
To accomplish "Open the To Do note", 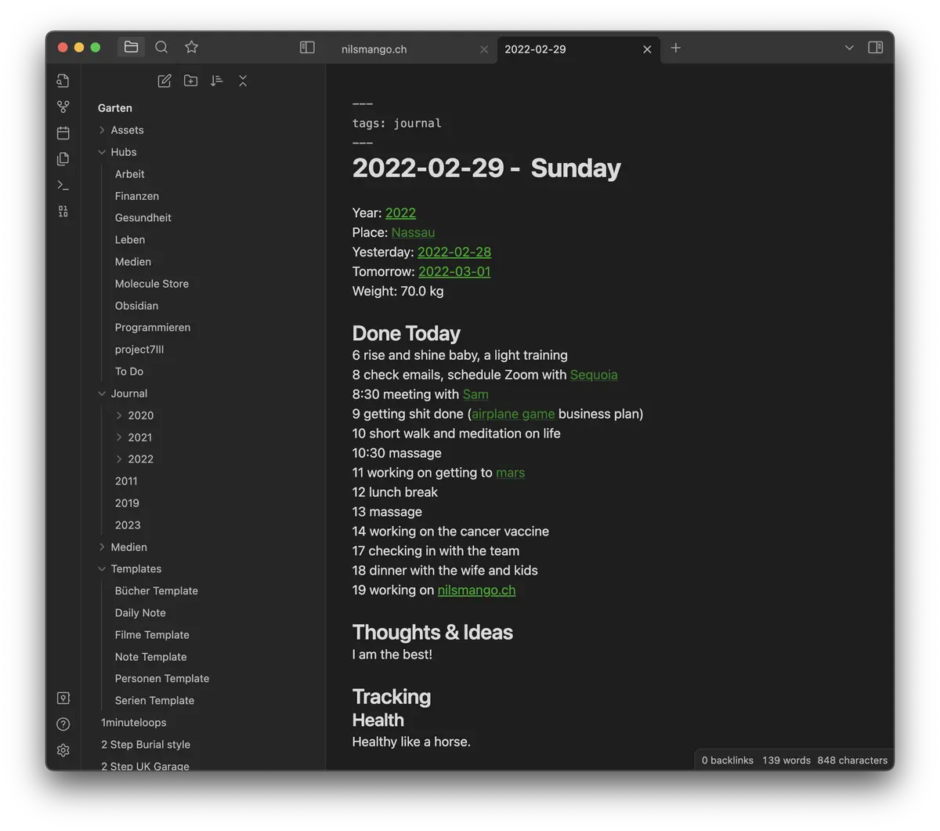I will click(x=129, y=372).
